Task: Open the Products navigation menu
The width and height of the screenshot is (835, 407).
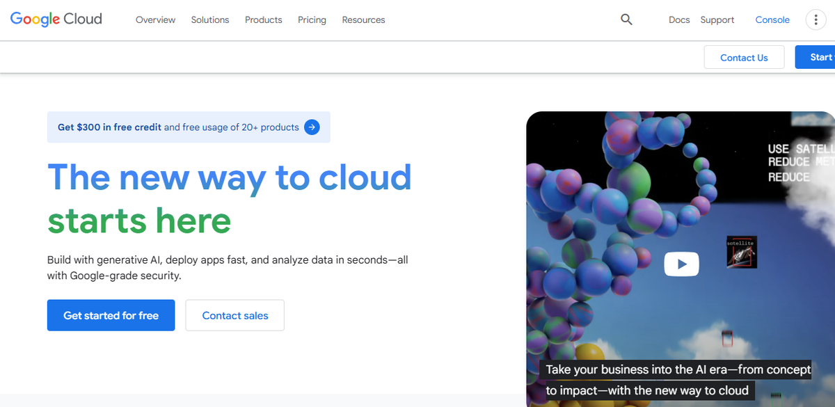Action: pos(263,19)
